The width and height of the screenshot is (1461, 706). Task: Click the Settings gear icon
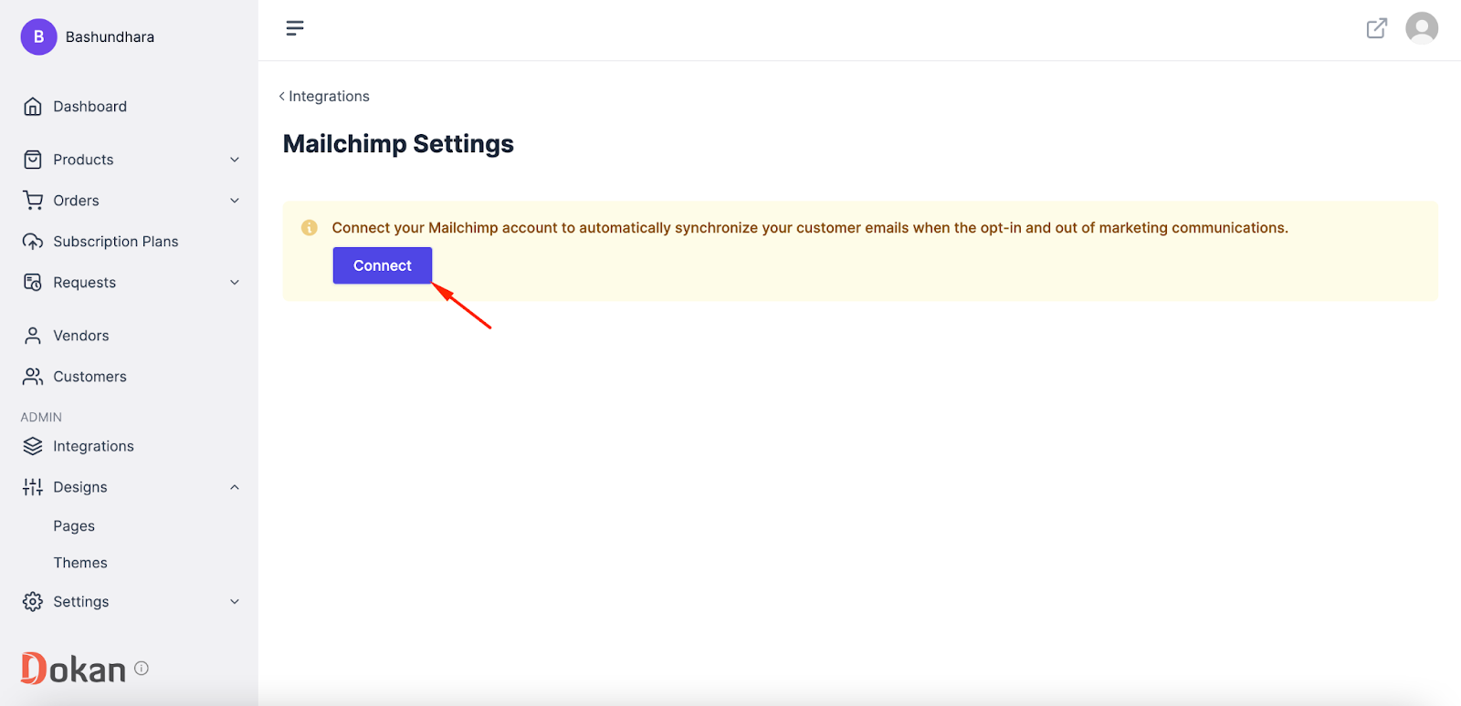tap(33, 602)
